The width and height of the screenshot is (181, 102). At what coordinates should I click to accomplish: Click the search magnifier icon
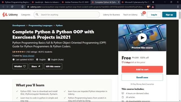[37, 14]
